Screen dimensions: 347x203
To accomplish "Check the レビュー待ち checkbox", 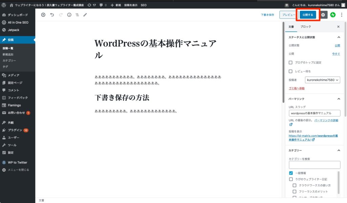I will point(290,71).
